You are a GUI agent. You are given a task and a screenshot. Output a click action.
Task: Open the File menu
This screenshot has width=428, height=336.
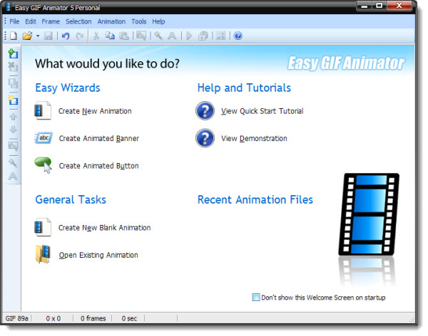[x=14, y=21]
